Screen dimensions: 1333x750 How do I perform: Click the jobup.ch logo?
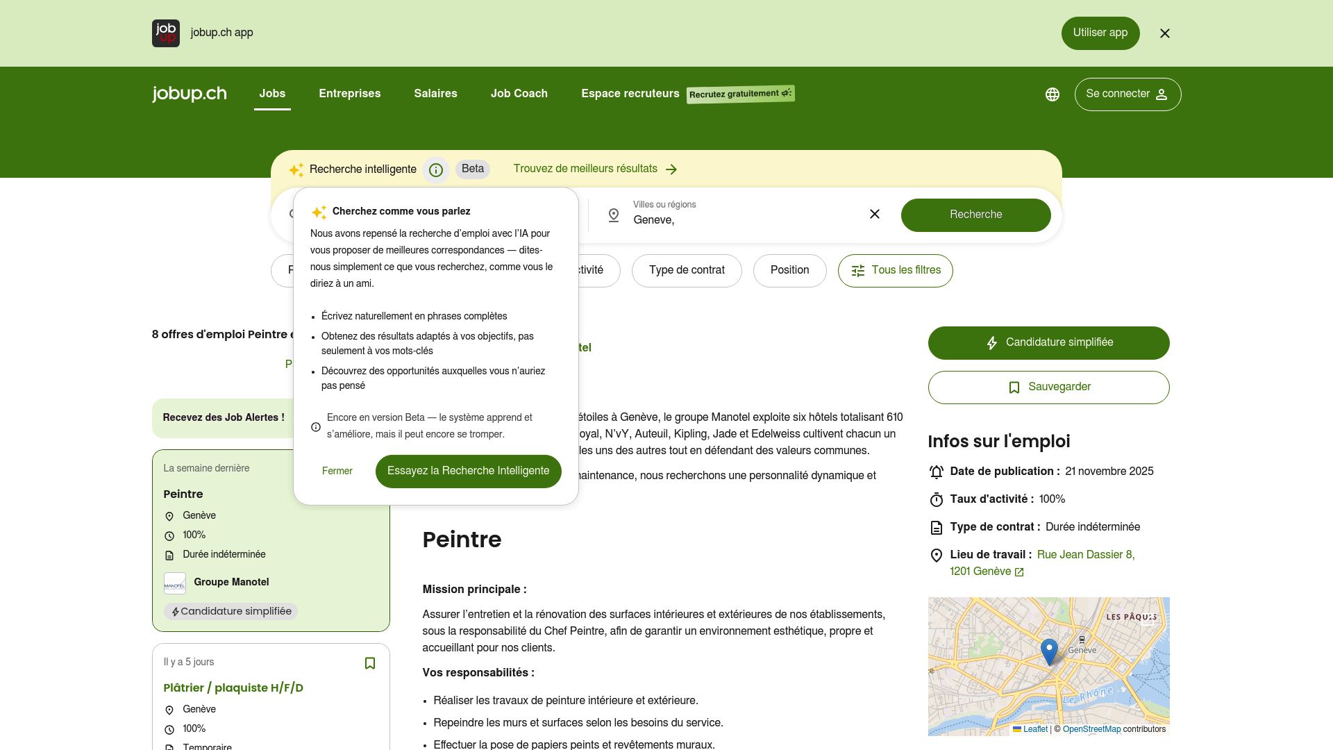(x=188, y=94)
